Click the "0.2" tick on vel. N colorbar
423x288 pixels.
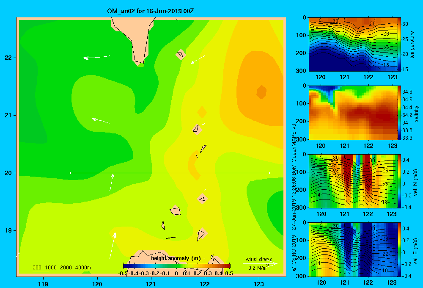(x=406, y=172)
